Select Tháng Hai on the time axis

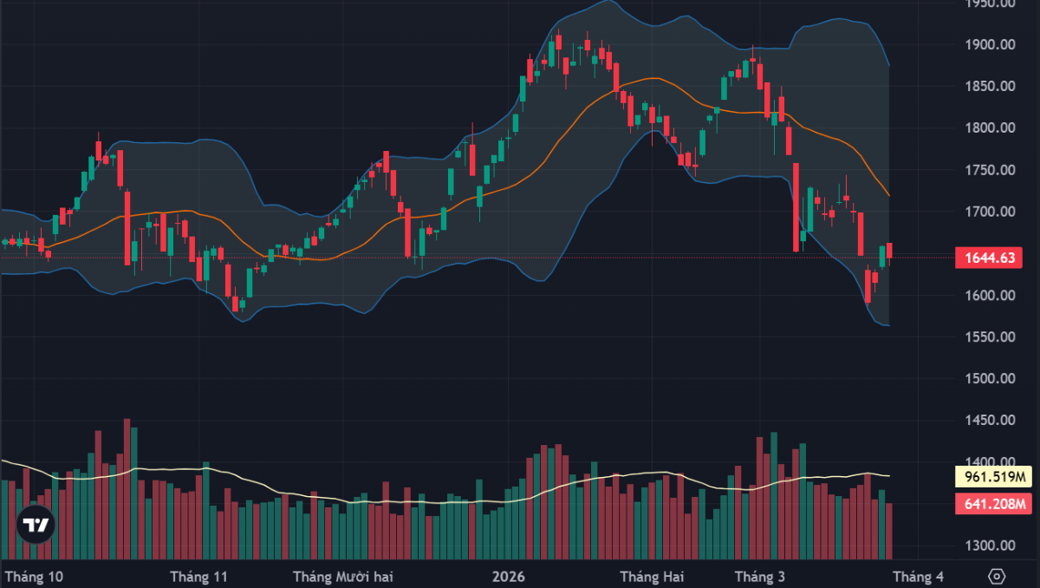pyautogui.click(x=651, y=576)
